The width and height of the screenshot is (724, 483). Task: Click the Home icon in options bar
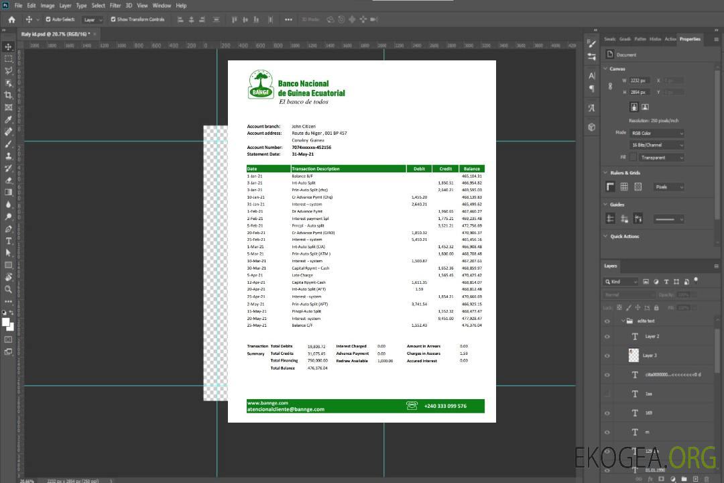pos(11,19)
